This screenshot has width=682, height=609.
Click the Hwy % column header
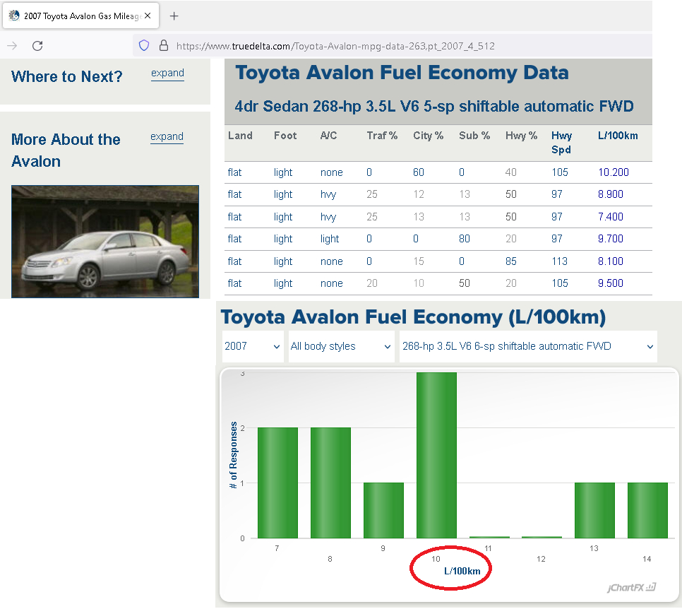(521, 136)
